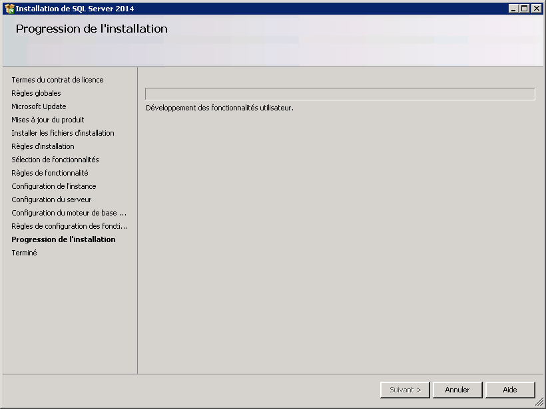Select Configuration du moteur de base step
The height and width of the screenshot is (409, 546).
click(69, 213)
